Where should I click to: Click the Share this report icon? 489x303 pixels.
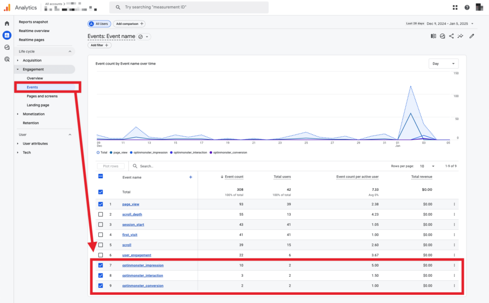(451, 36)
